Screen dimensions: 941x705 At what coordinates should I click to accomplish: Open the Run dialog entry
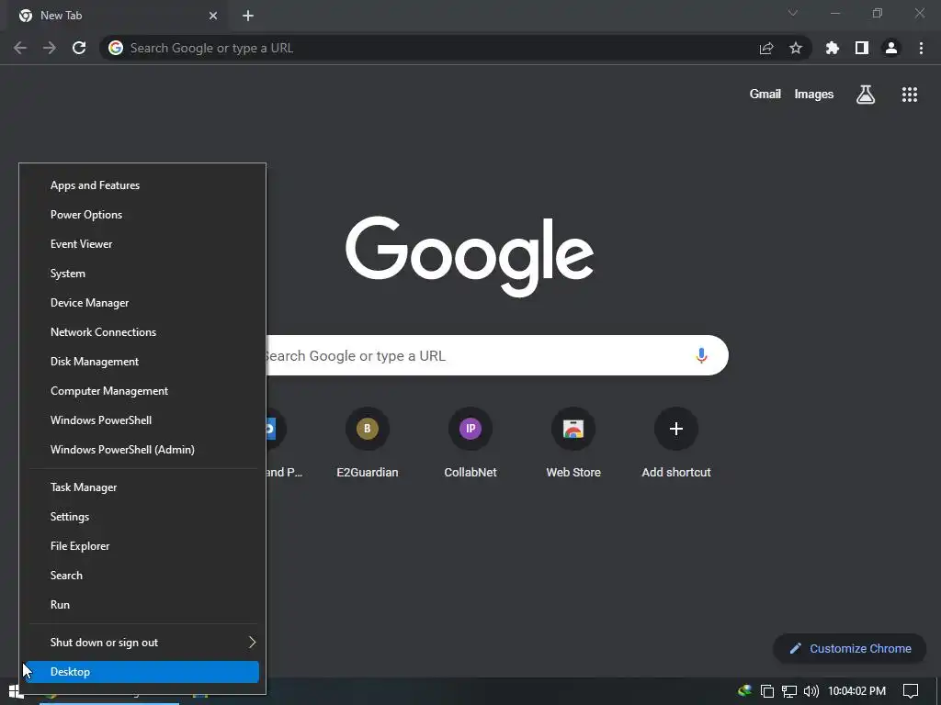[x=142, y=605]
